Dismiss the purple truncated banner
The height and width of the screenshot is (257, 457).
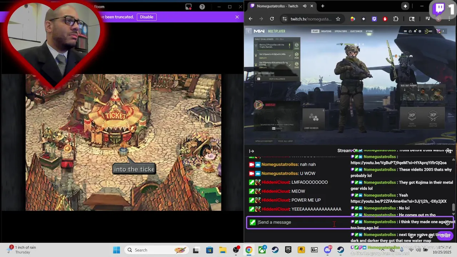(237, 17)
